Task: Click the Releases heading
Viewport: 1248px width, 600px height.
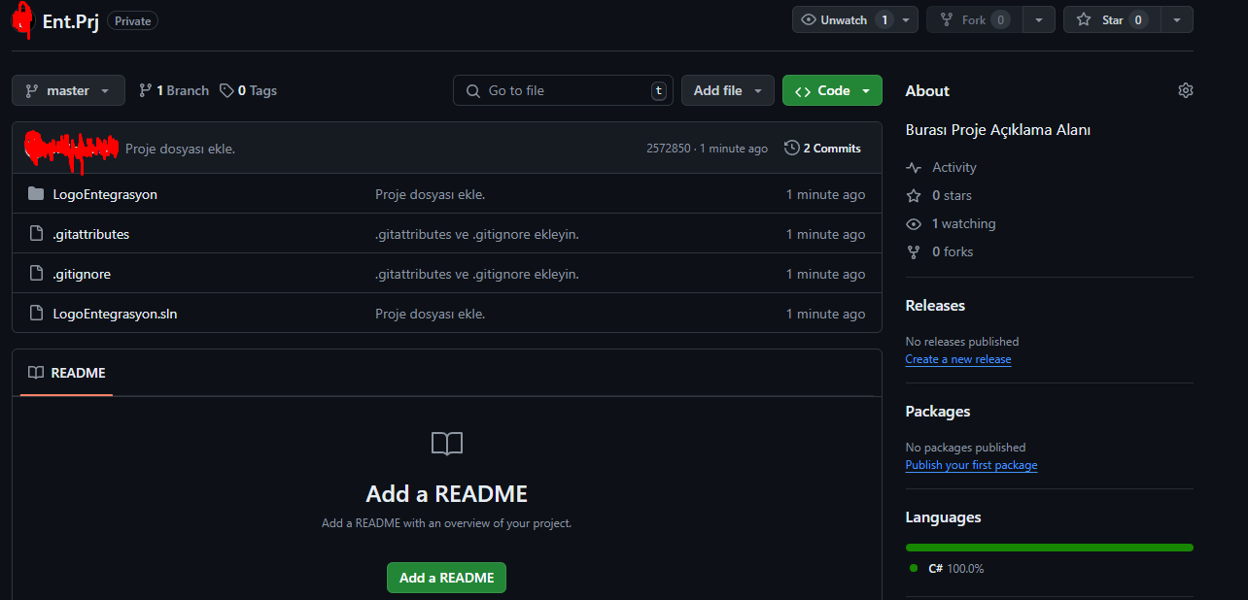Action: pos(935,305)
